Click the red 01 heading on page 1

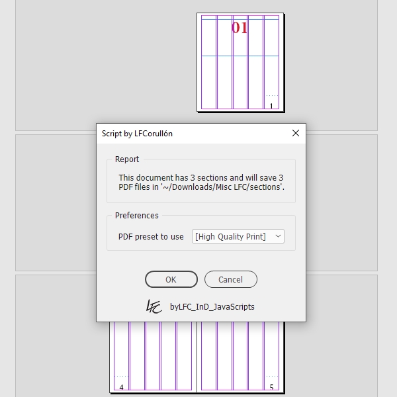click(x=240, y=28)
